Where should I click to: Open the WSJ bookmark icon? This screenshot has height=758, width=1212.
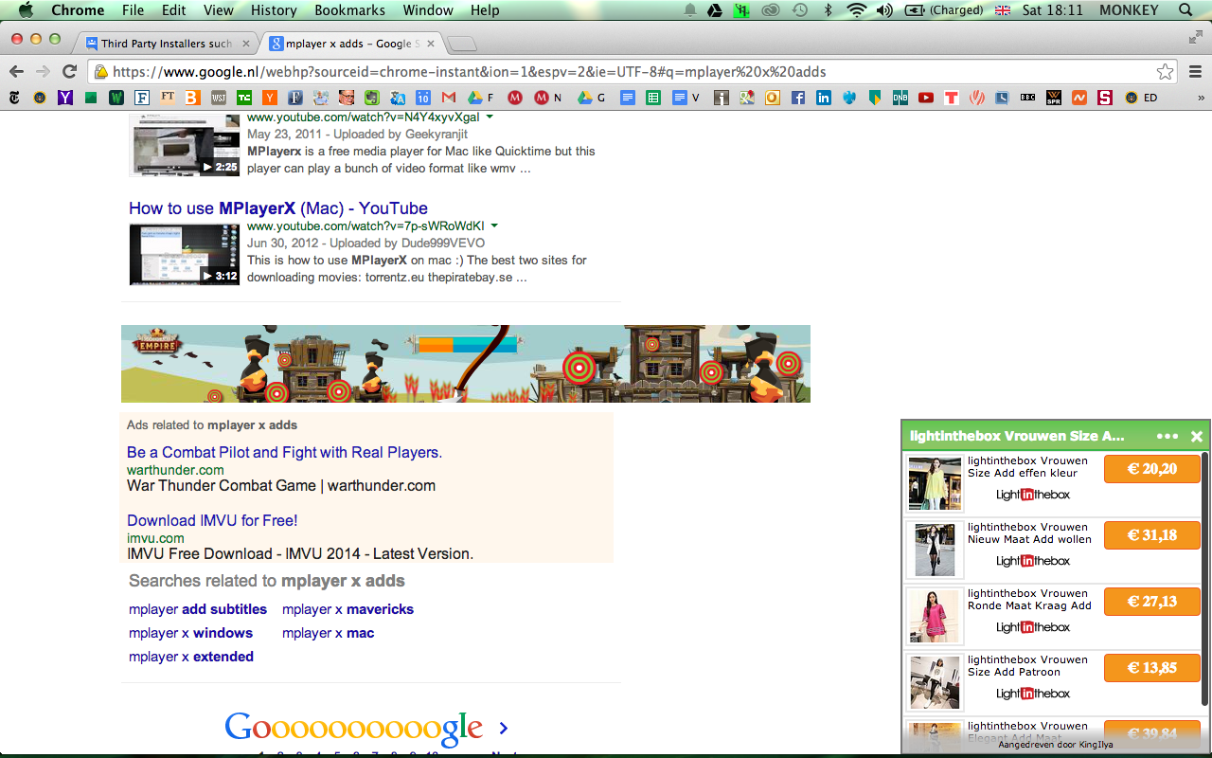click(x=219, y=98)
